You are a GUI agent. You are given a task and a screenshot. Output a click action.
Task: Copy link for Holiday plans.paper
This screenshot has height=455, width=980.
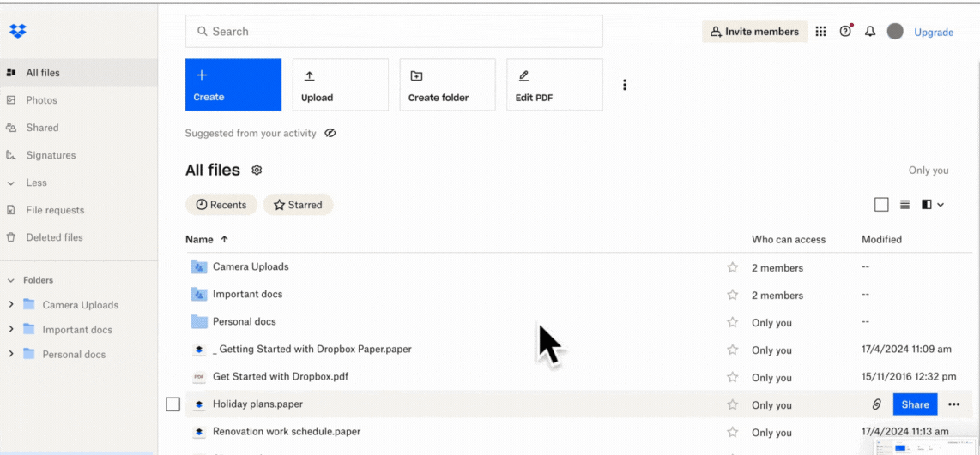click(876, 404)
